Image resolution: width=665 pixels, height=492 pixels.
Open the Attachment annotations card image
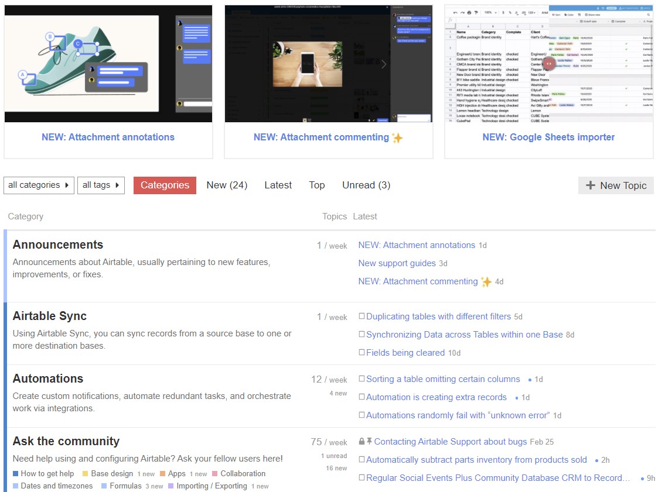tap(108, 64)
